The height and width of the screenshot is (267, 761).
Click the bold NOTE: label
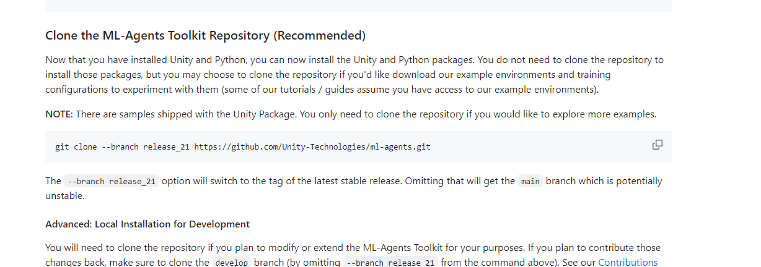(59, 114)
